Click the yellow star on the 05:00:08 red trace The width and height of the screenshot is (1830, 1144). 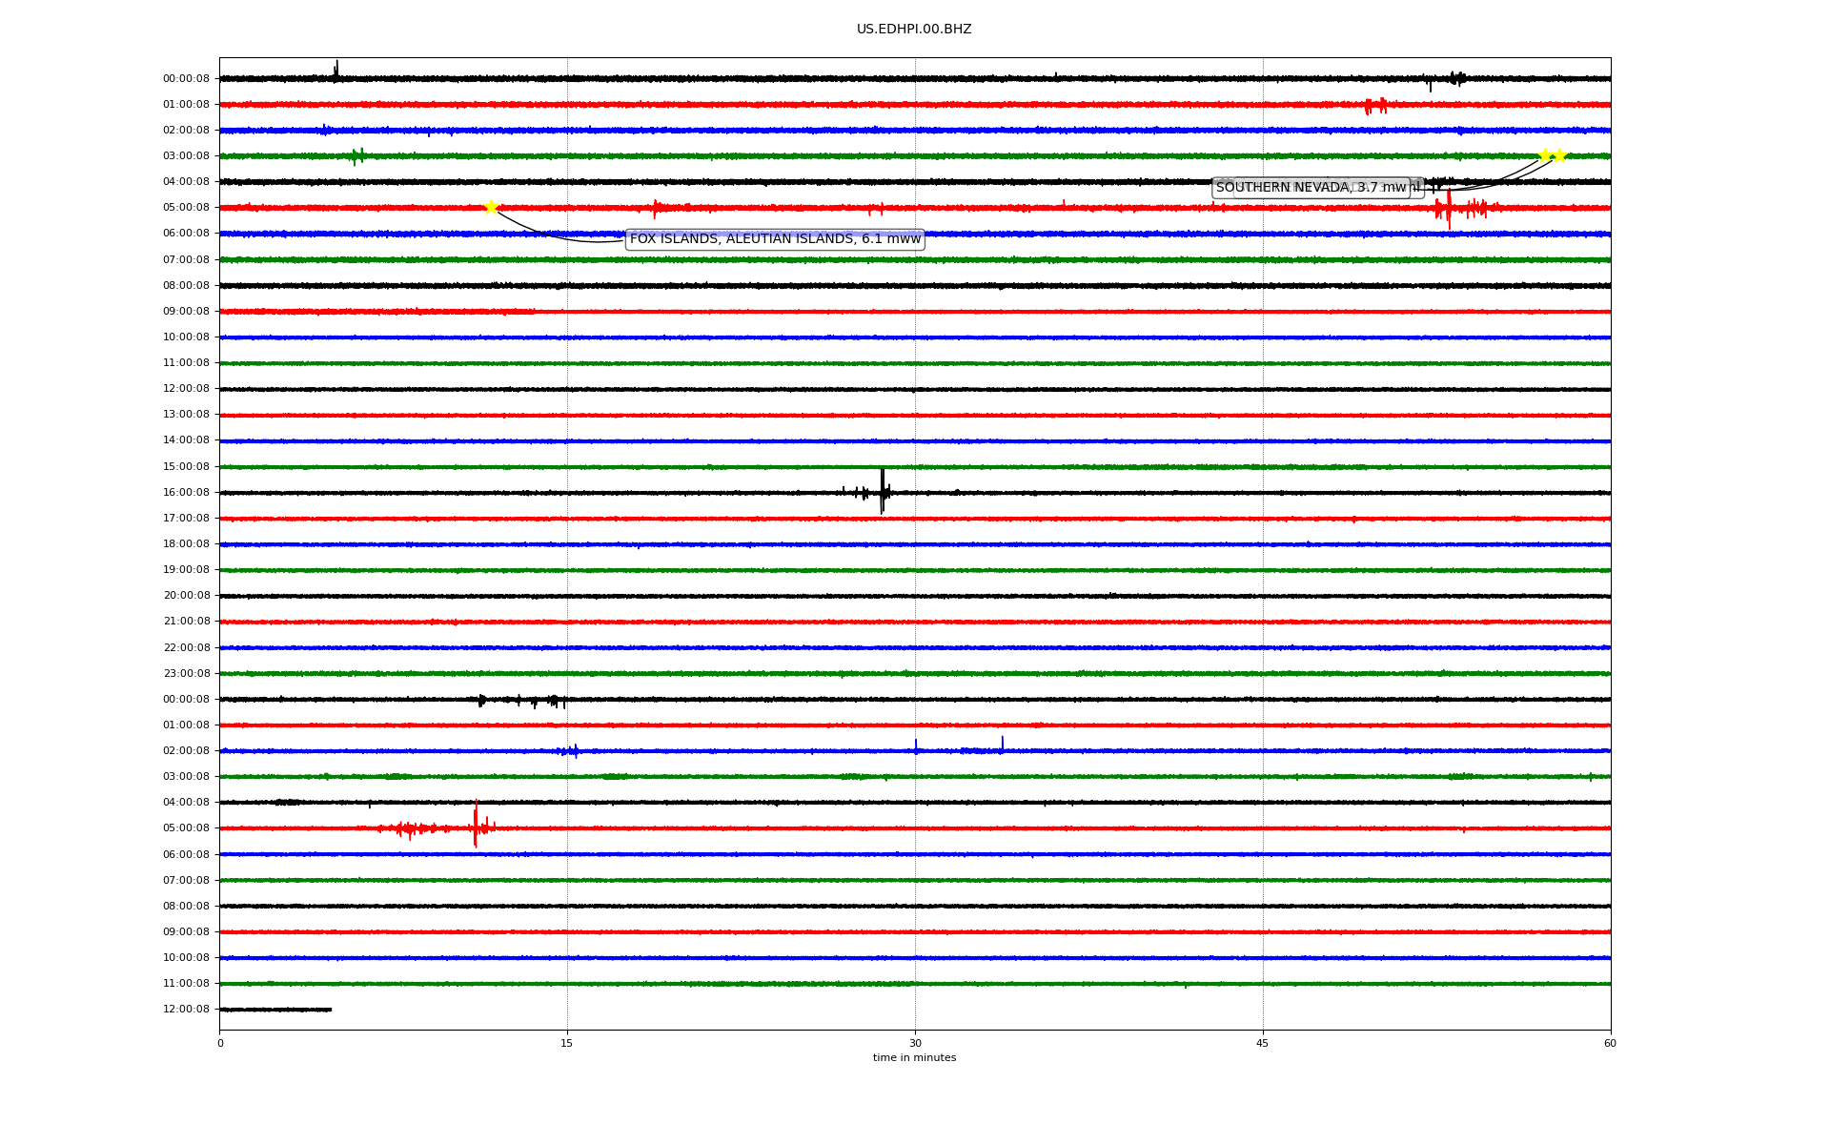491,207
